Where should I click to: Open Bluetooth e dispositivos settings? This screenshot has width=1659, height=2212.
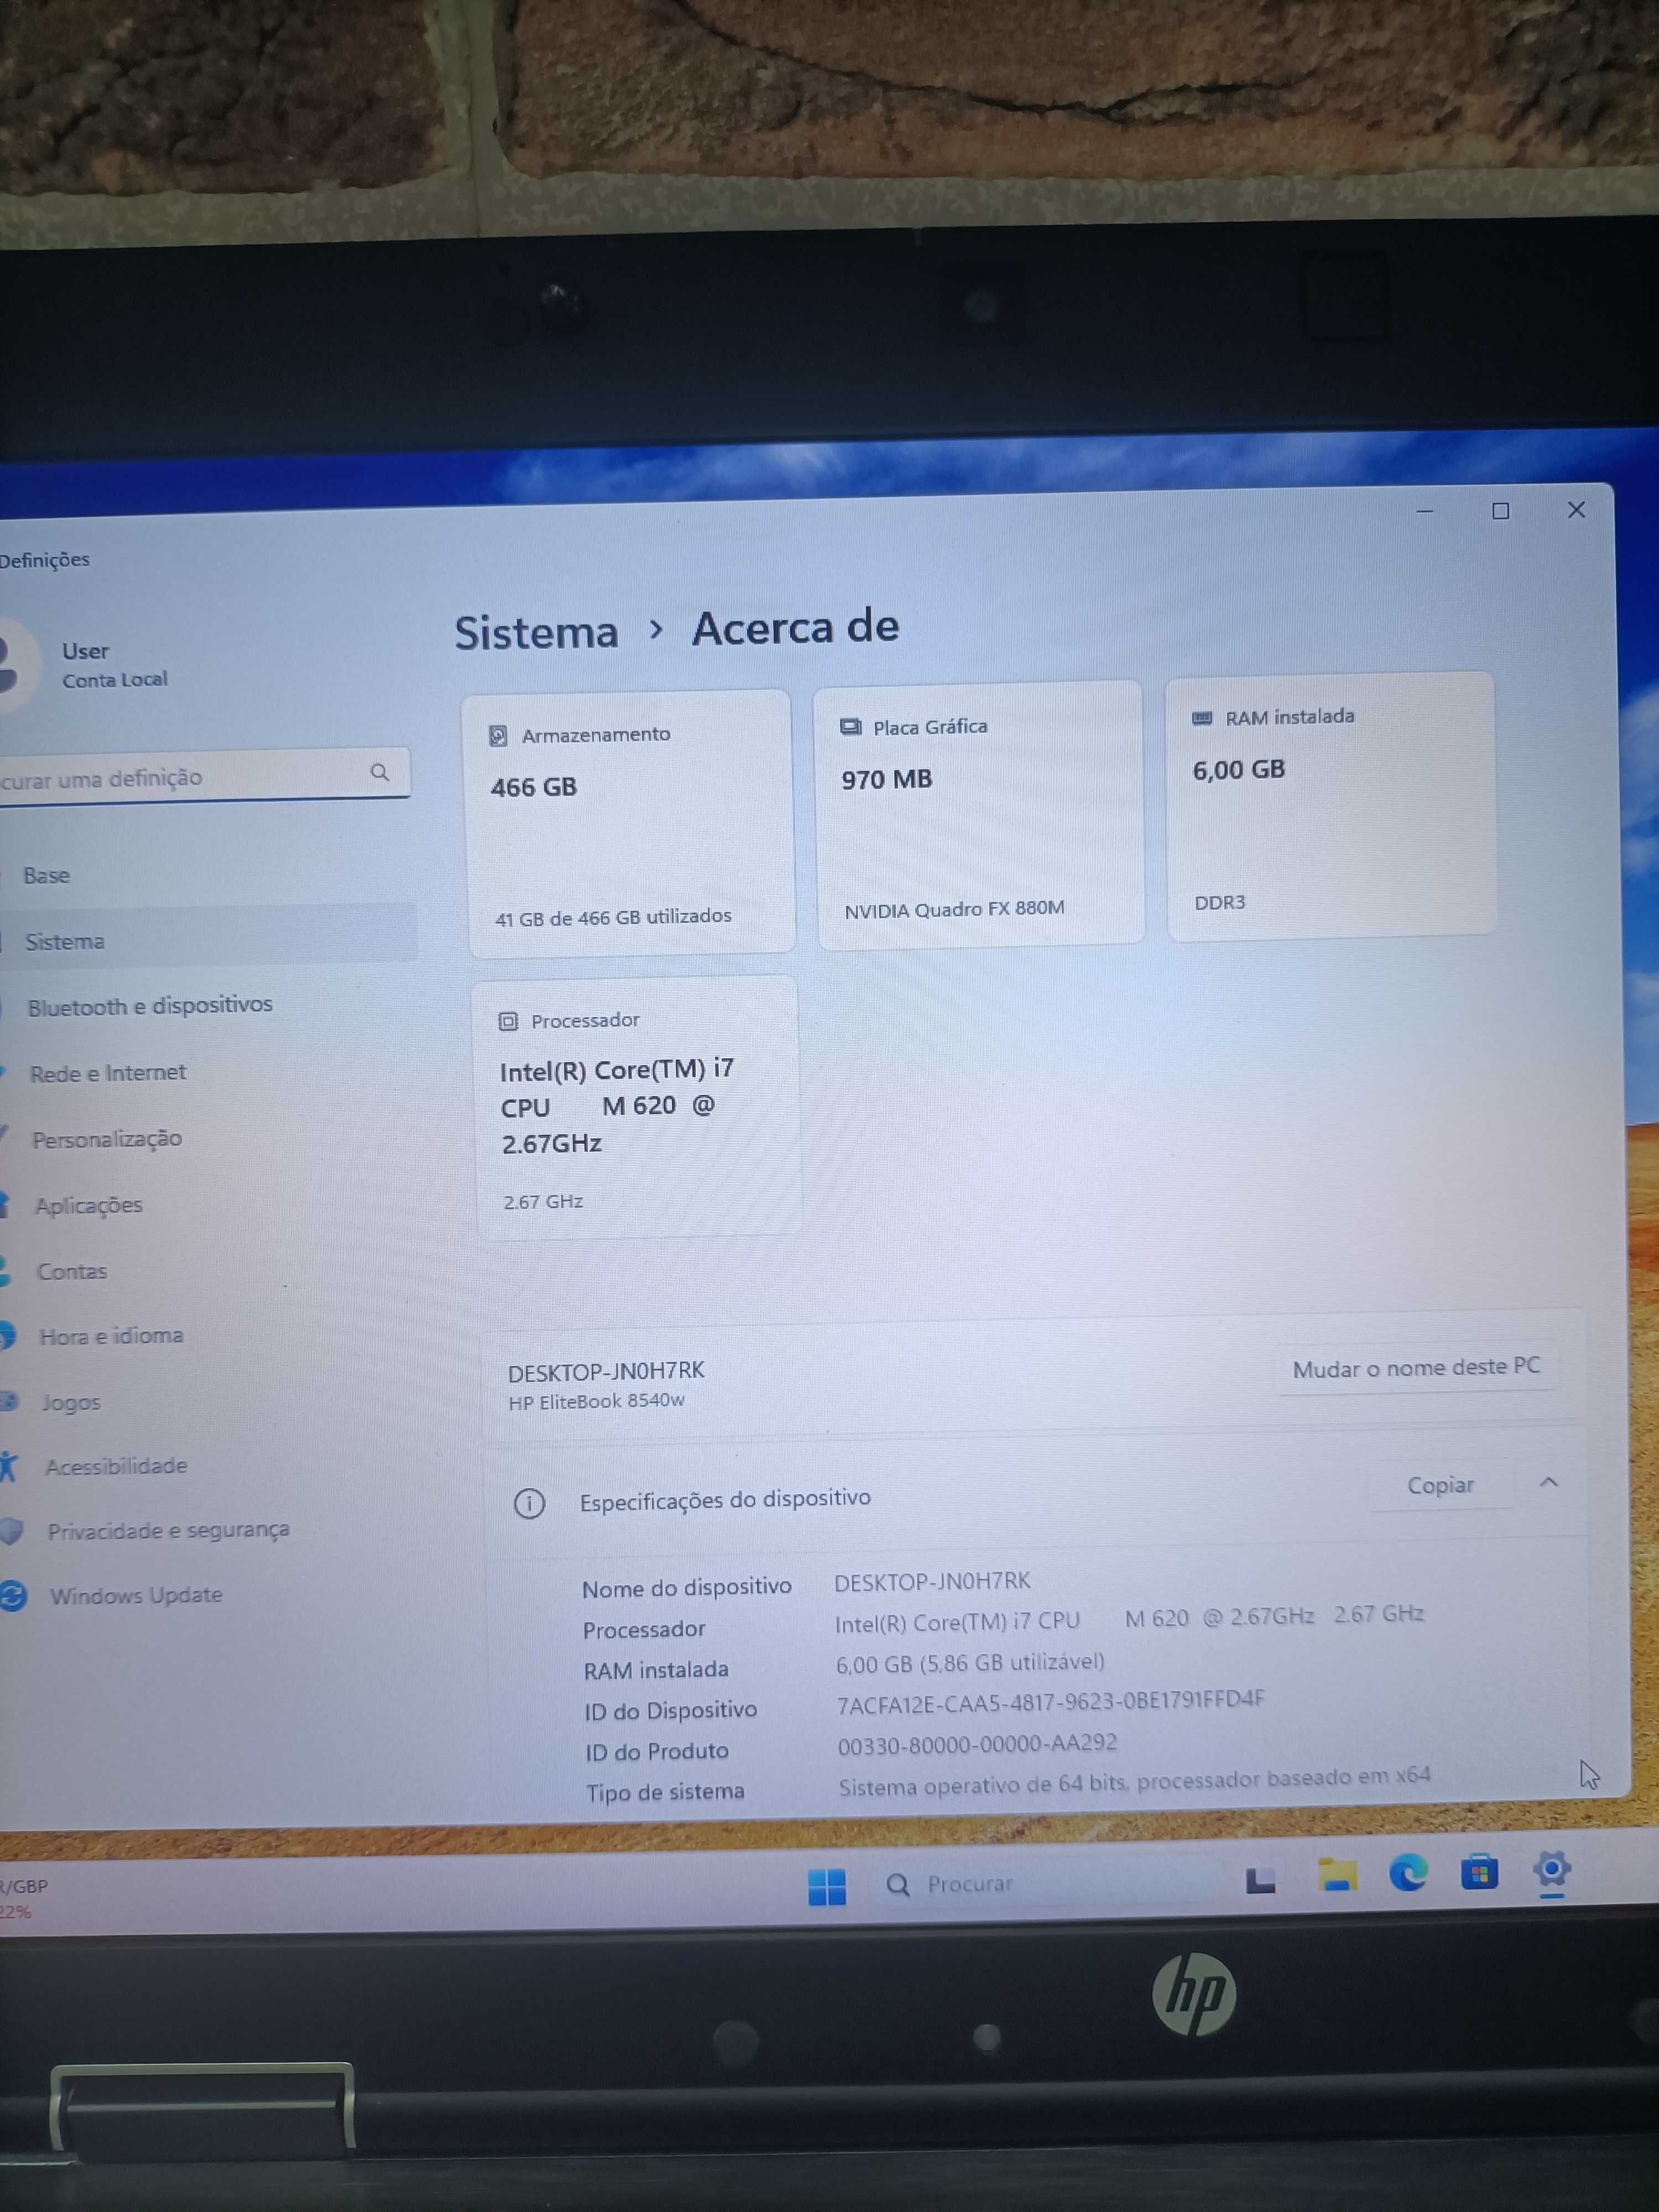[150, 1006]
